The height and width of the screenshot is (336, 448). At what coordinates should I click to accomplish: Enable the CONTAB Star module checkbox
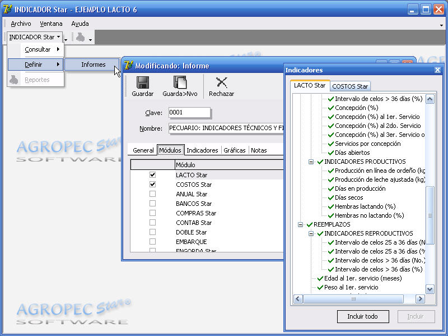152,222
